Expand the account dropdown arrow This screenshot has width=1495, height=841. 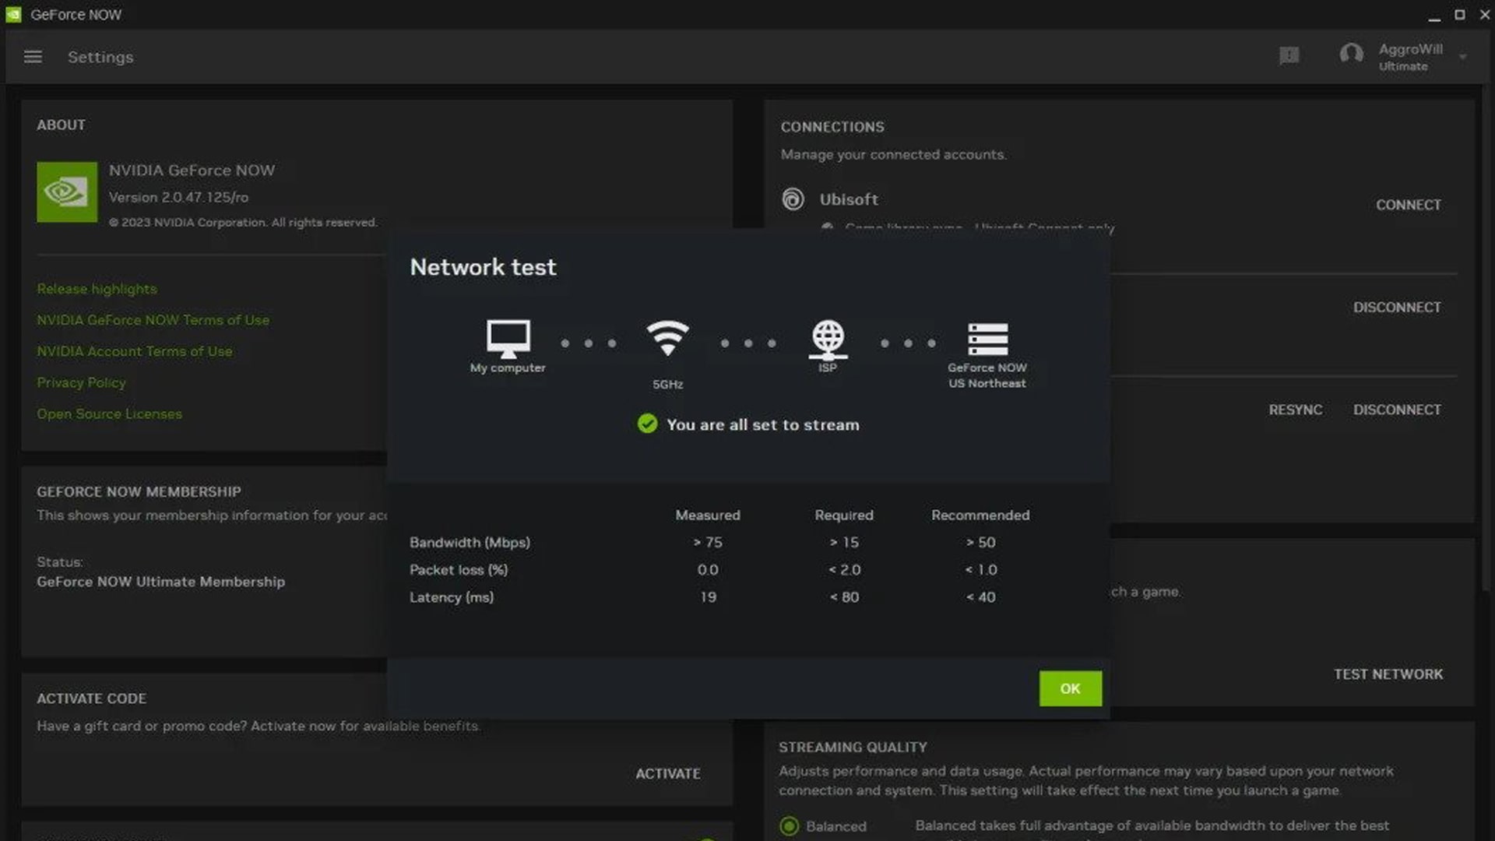1462,57
